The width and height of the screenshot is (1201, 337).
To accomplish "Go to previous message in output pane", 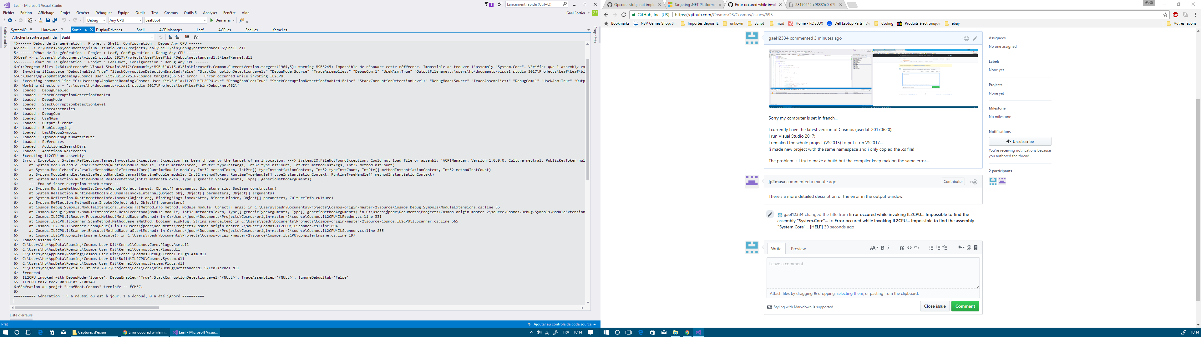I will (170, 37).
